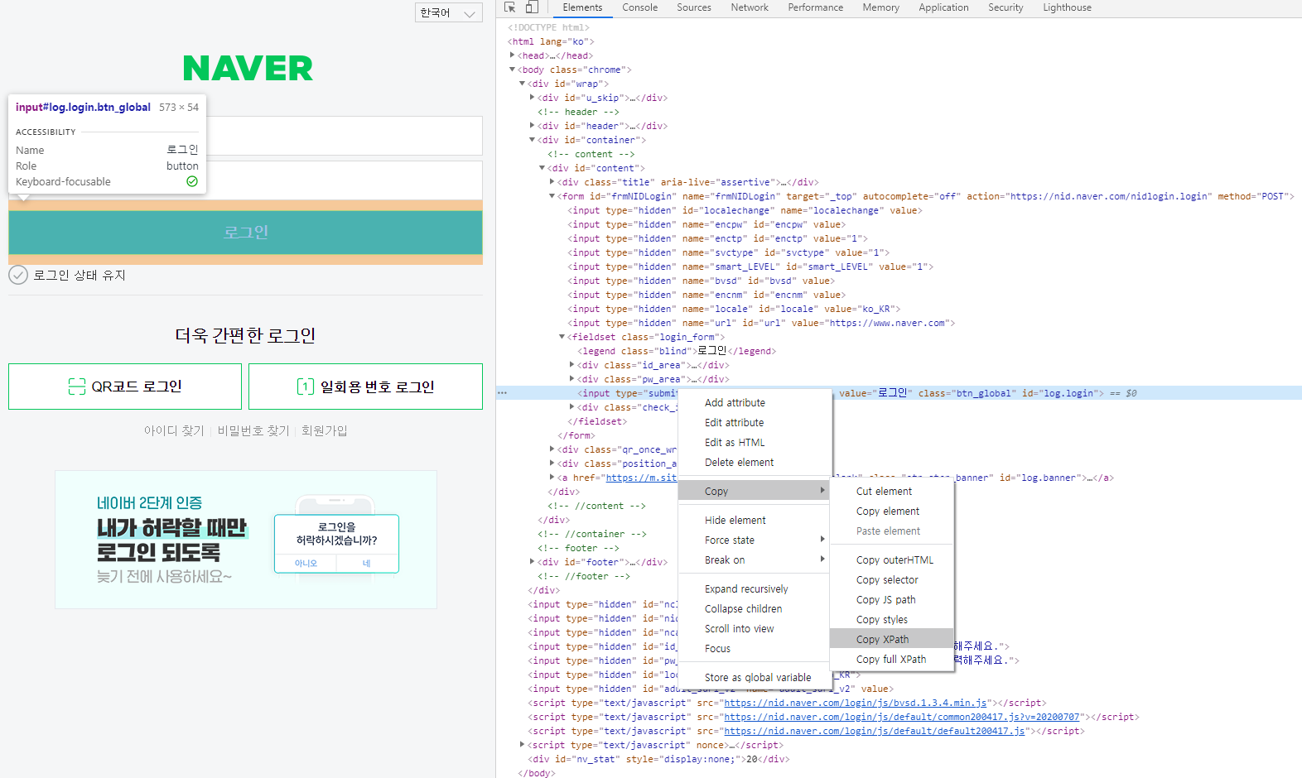
Task: Choose Add attribute from context menu
Action: pos(755,403)
